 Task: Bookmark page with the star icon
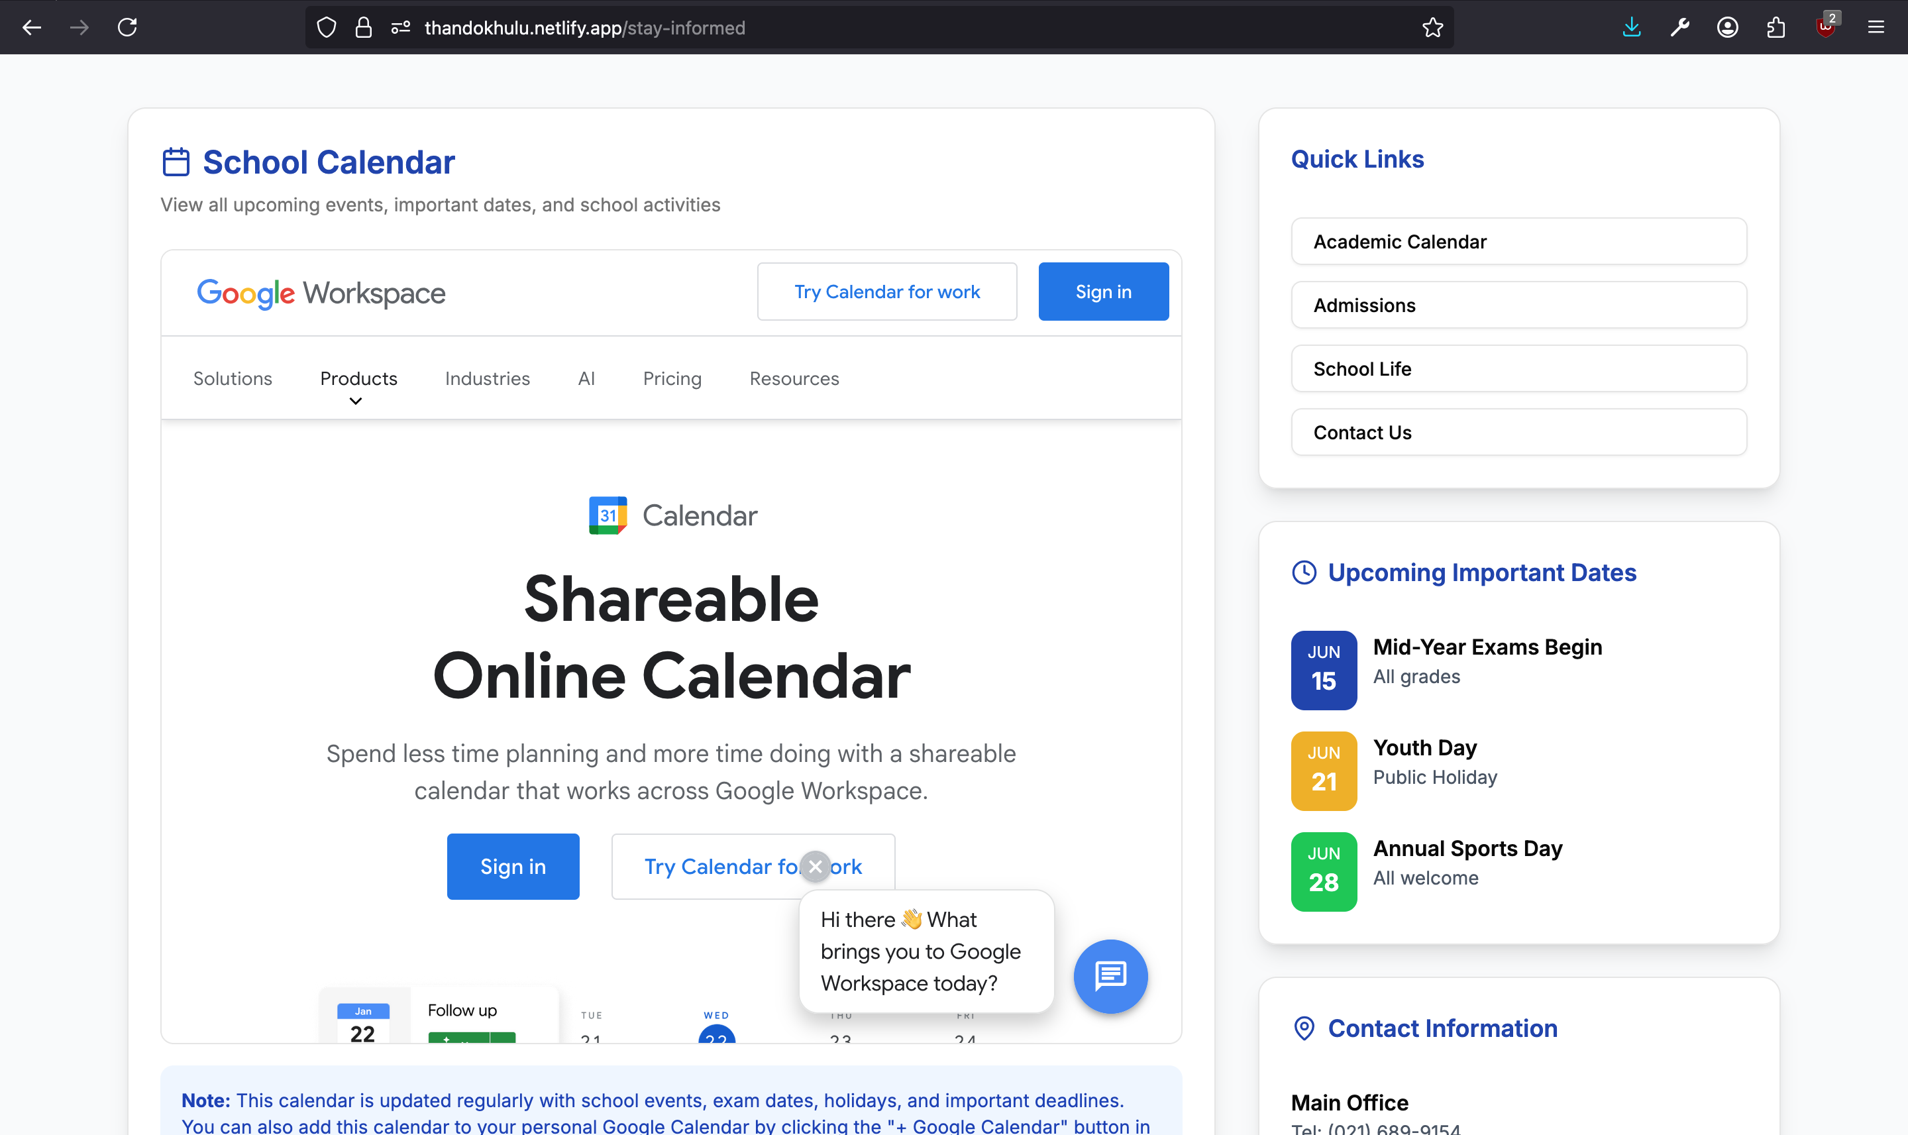tap(1432, 28)
